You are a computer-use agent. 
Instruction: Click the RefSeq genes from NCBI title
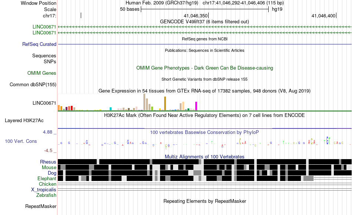[205, 39]
